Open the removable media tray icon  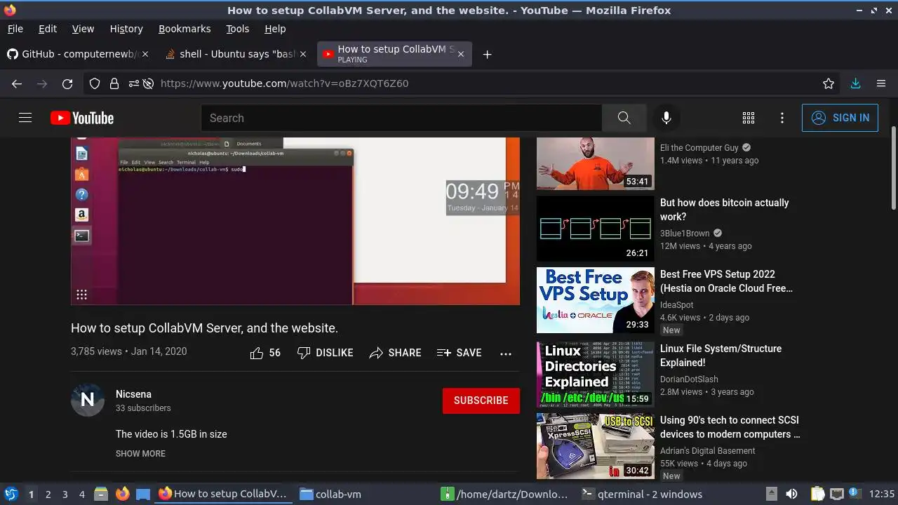point(771,494)
